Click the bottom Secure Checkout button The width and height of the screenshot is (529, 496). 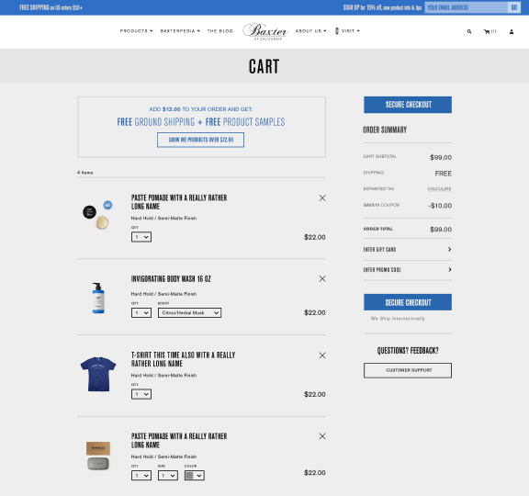click(408, 302)
